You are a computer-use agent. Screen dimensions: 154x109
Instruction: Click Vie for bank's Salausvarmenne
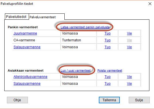tap(129, 47)
